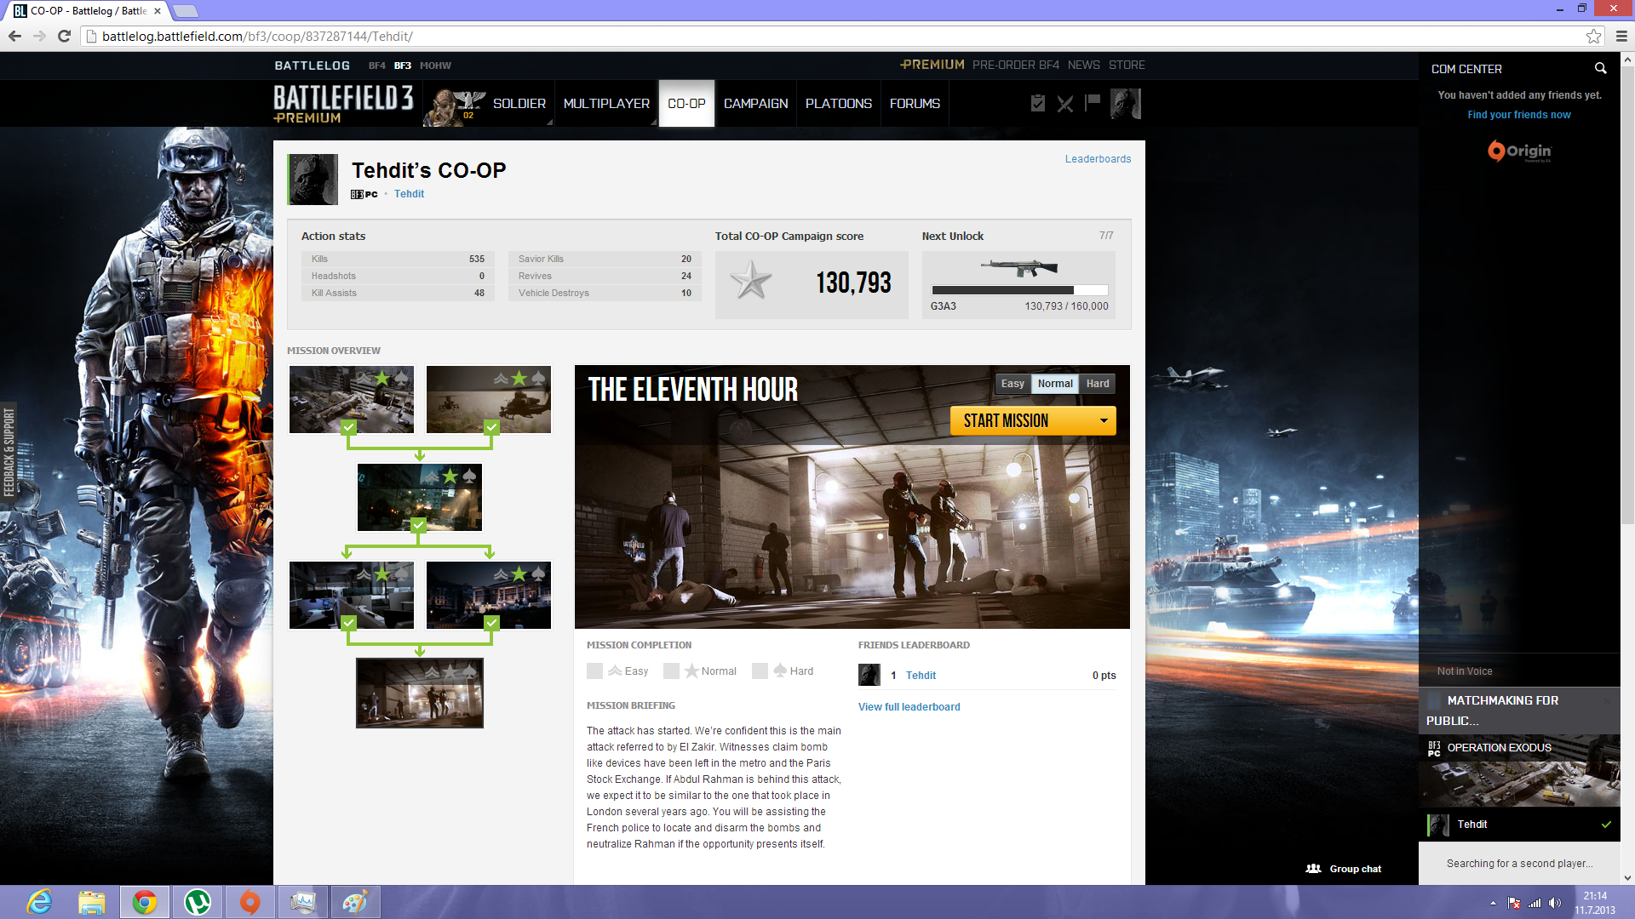Open the Premium link in top bar
This screenshot has height=919, width=1635.
pos(932,65)
